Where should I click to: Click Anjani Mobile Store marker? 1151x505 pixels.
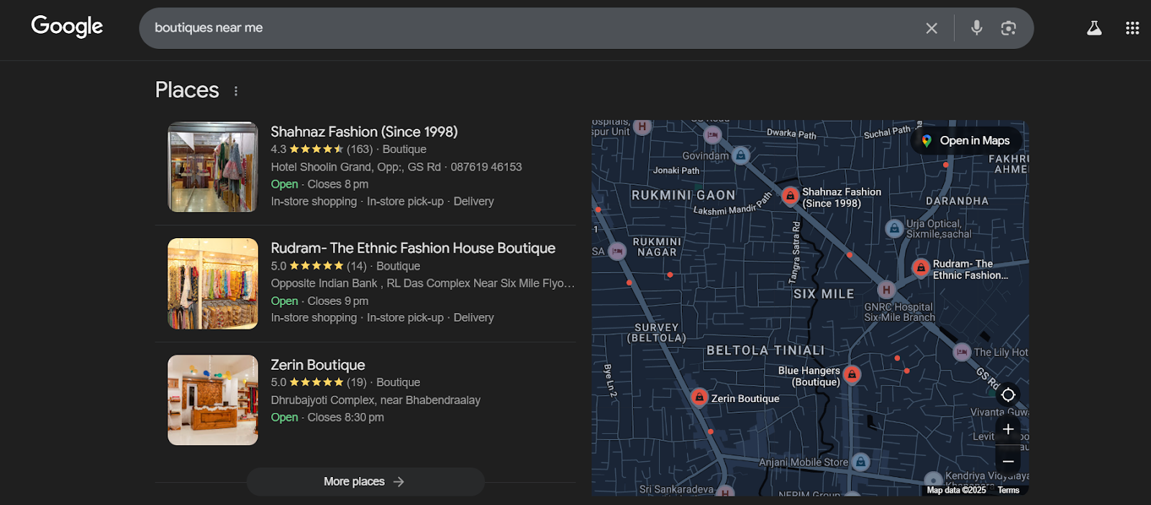click(x=860, y=462)
